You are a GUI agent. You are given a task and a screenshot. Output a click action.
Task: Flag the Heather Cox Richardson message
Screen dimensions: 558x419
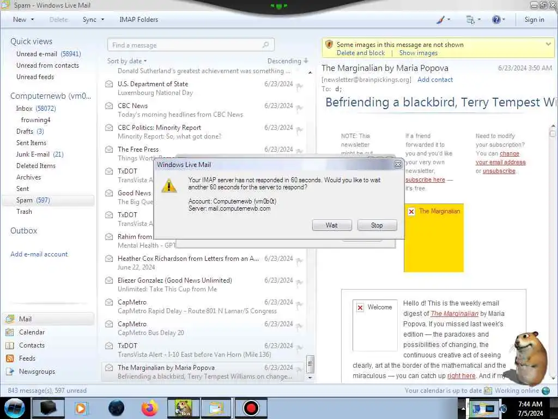click(x=300, y=261)
